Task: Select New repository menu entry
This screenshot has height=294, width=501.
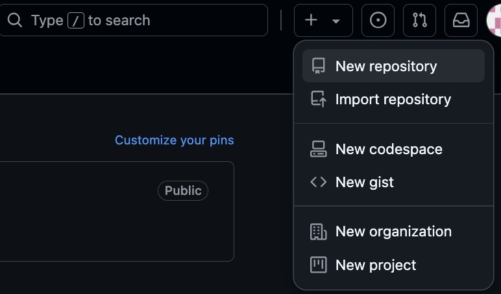Action: pyautogui.click(x=393, y=66)
